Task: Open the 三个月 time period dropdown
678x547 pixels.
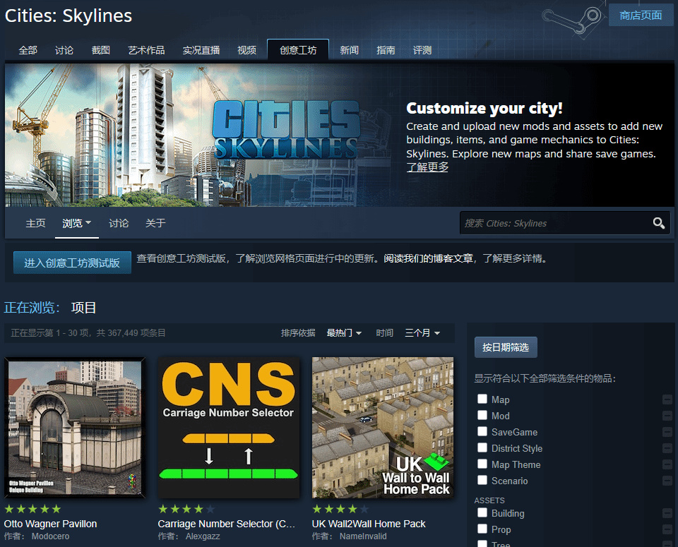Action: click(422, 332)
